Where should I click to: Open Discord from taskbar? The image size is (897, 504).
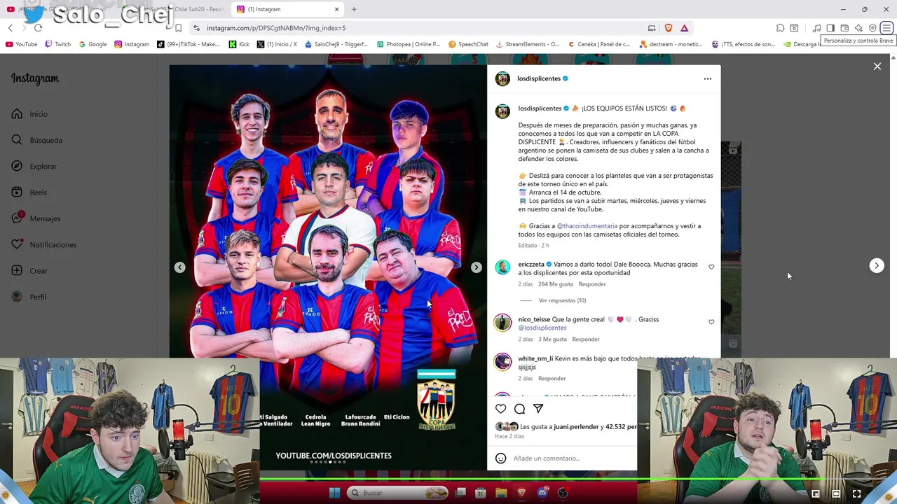coord(542,493)
